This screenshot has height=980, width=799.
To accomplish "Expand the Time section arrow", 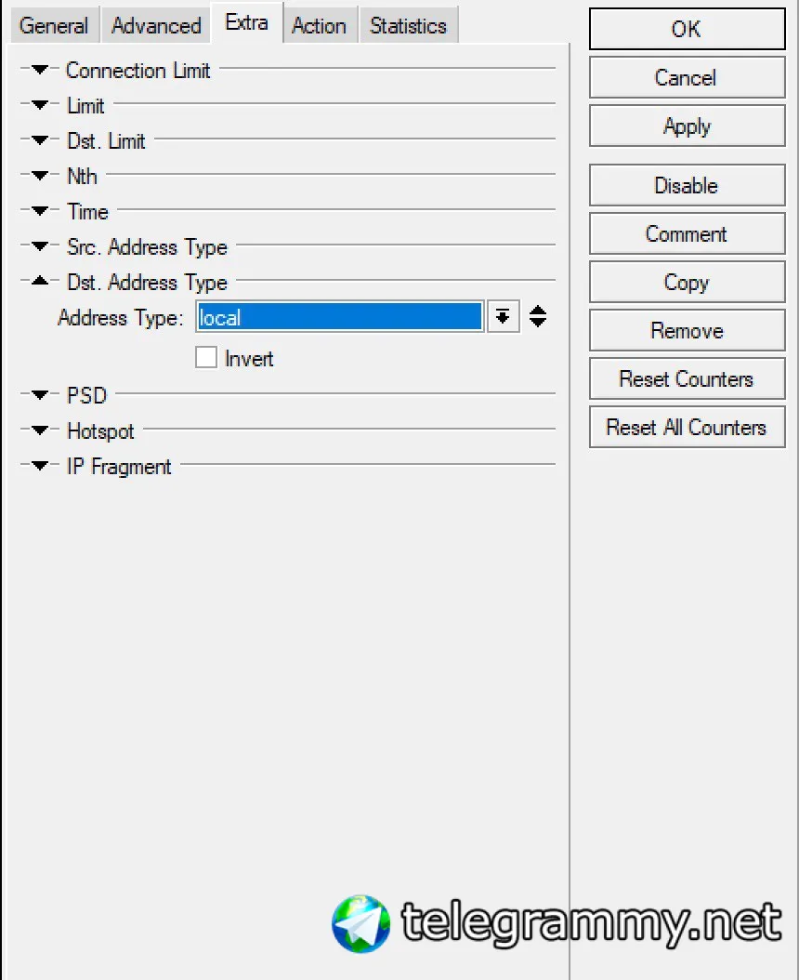I will coord(40,211).
